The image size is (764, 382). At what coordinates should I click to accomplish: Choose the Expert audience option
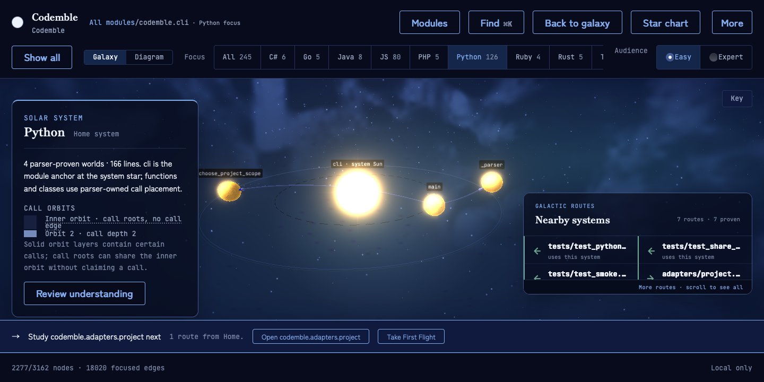(x=726, y=57)
